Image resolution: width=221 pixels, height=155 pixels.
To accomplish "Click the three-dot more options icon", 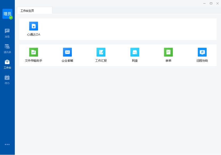I will tap(7, 144).
